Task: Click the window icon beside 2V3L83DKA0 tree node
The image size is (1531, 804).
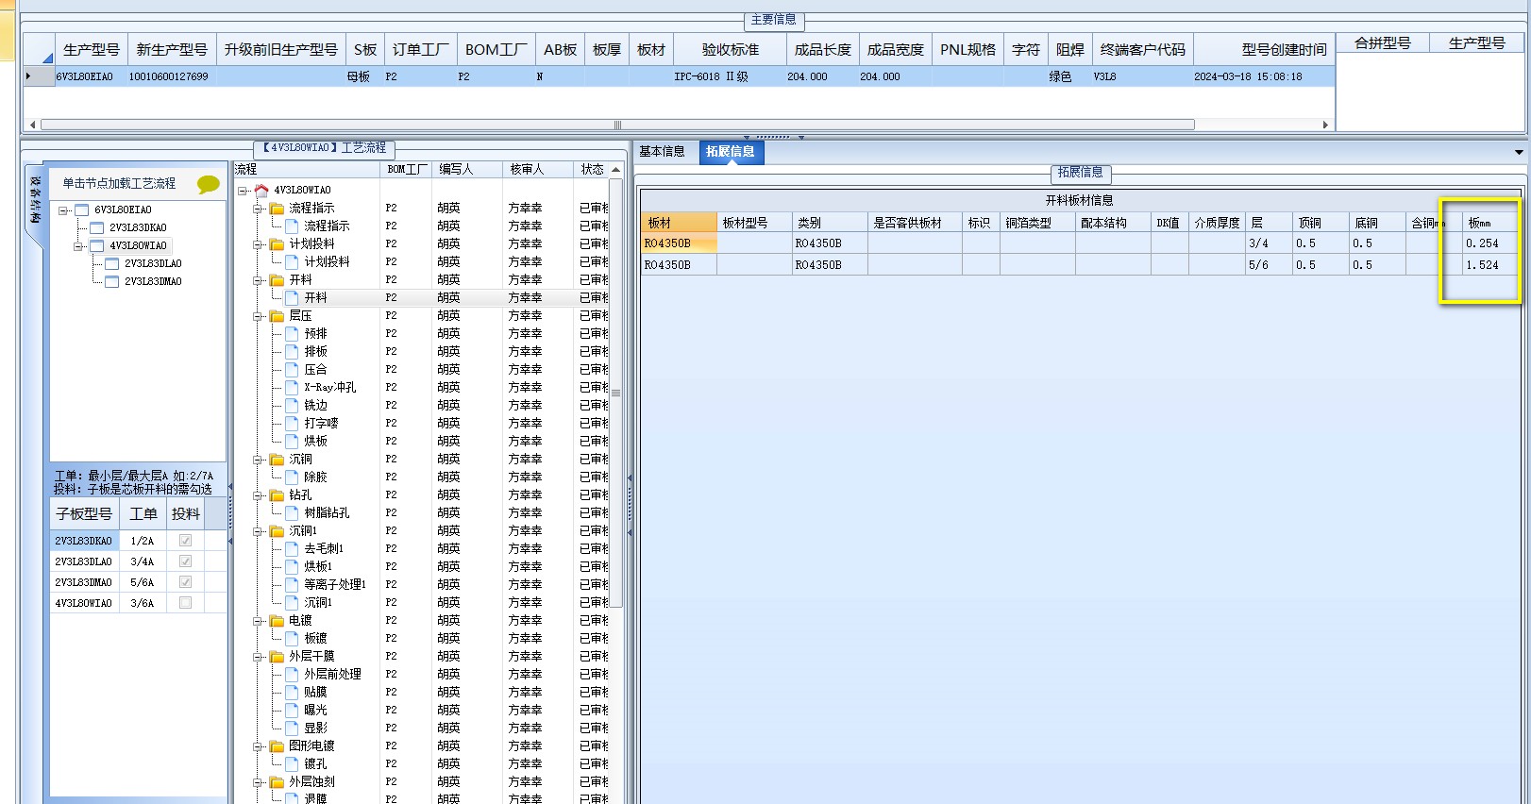Action: (96, 227)
